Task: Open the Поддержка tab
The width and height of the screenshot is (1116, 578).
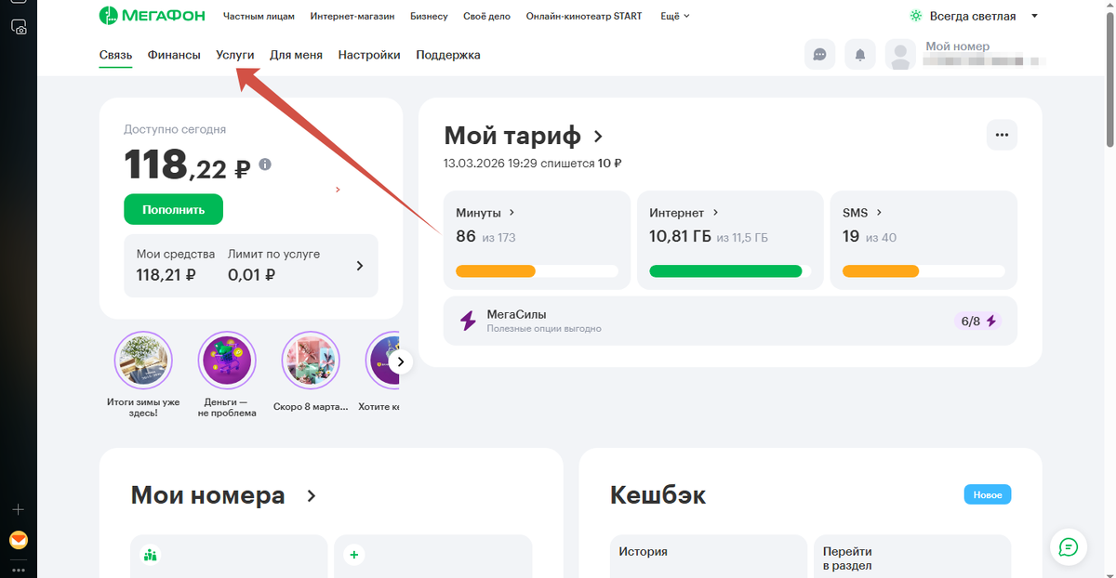Action: 448,55
